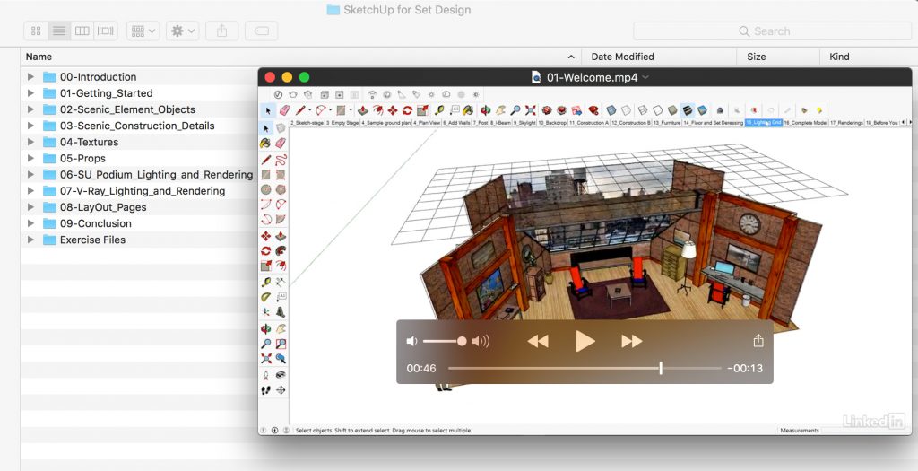The width and height of the screenshot is (918, 471).
Task: Rewind the video with the rewind button
Action: (x=538, y=341)
